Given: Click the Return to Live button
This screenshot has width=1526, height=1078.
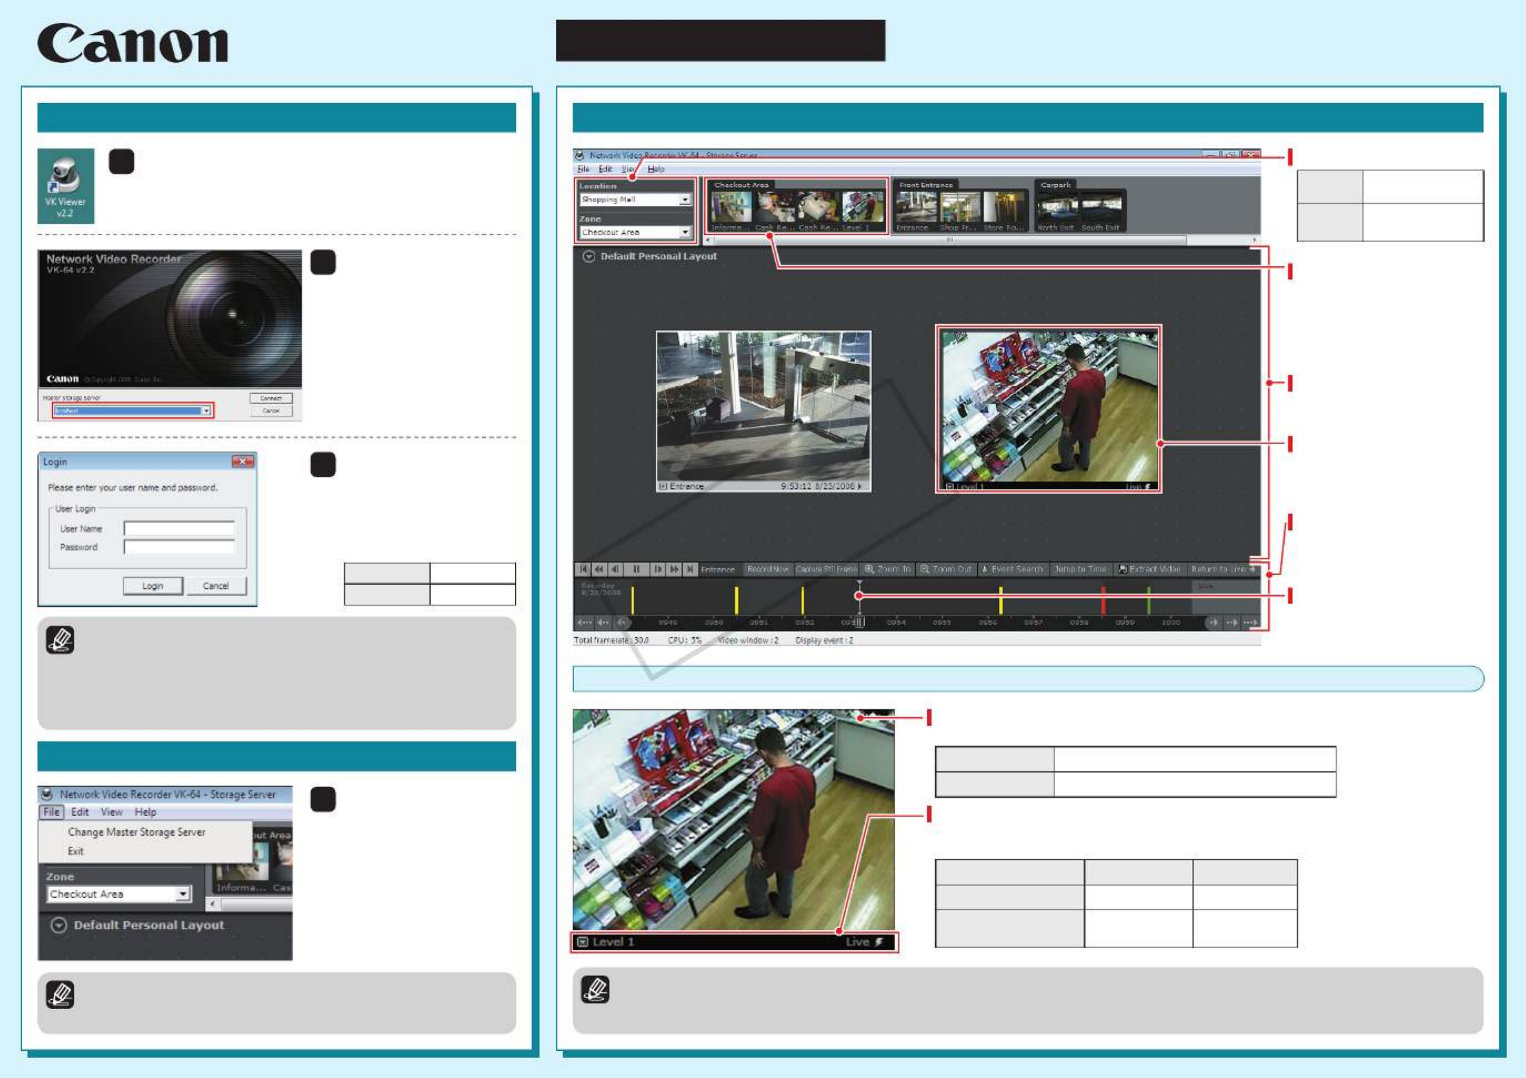Looking at the screenshot, I should tap(1221, 570).
